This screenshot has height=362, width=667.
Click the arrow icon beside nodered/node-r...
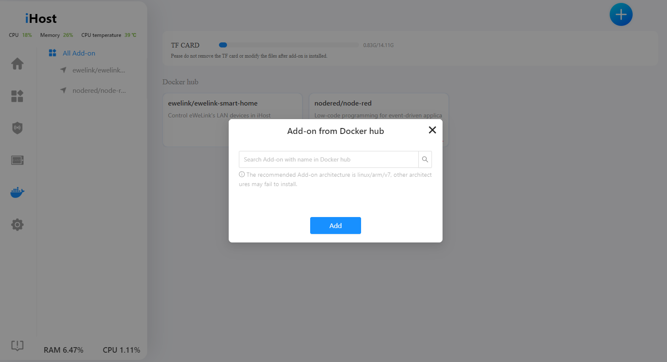[63, 90]
